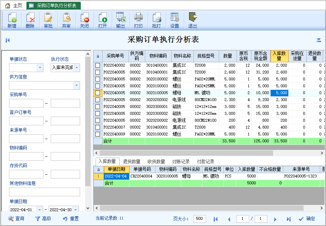Click main table scroll right arrow

[x=322, y=153]
